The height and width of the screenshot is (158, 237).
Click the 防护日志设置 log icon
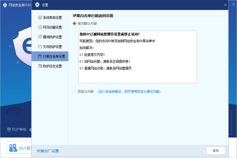click(40, 66)
